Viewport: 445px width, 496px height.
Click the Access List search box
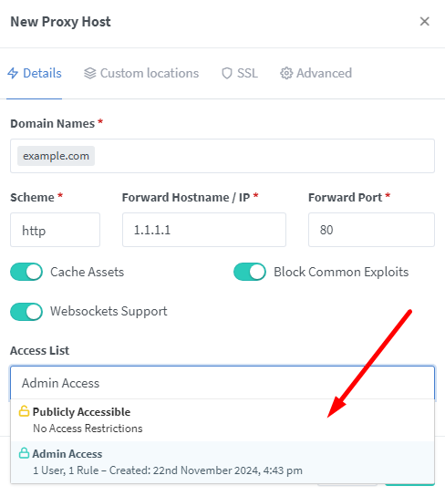222,383
